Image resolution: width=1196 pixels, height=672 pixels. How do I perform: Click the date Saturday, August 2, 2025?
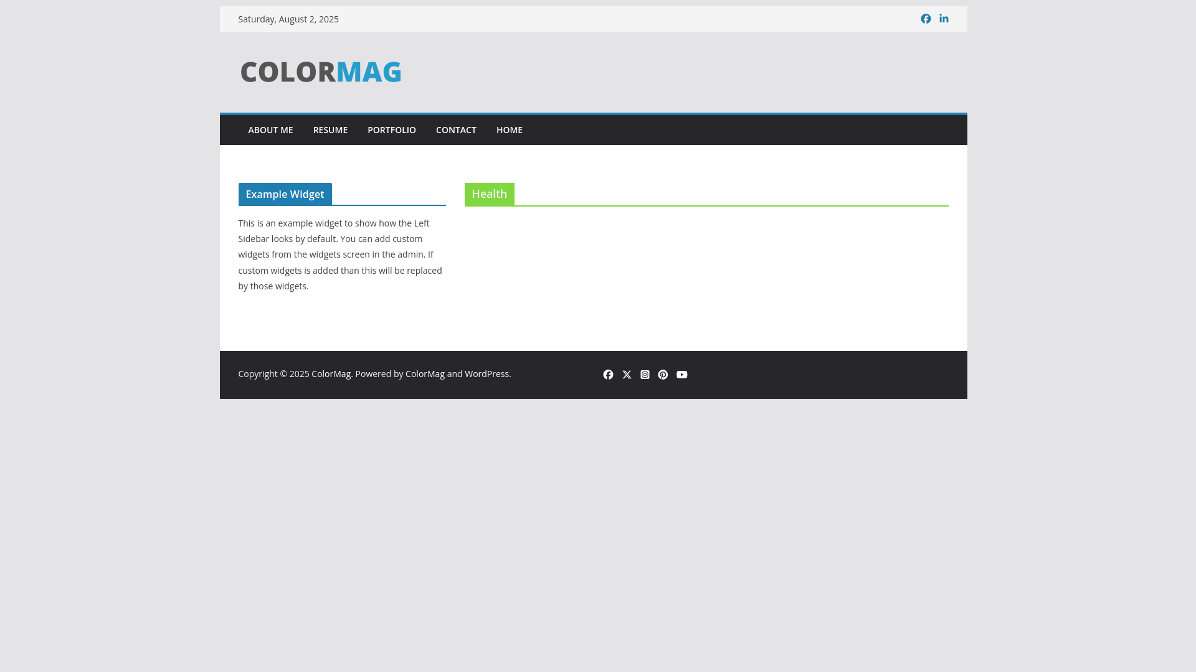click(288, 19)
